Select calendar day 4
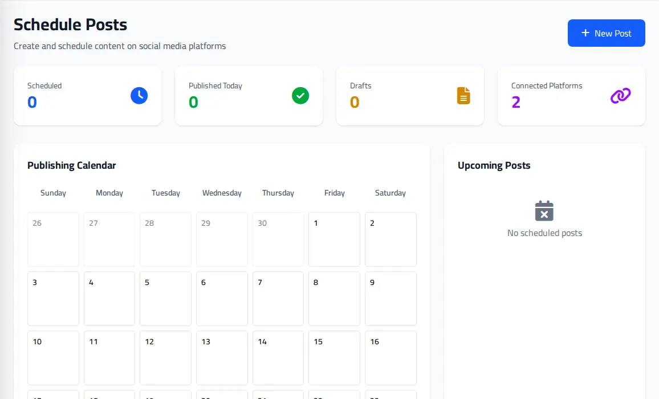The image size is (659, 399). coord(109,299)
